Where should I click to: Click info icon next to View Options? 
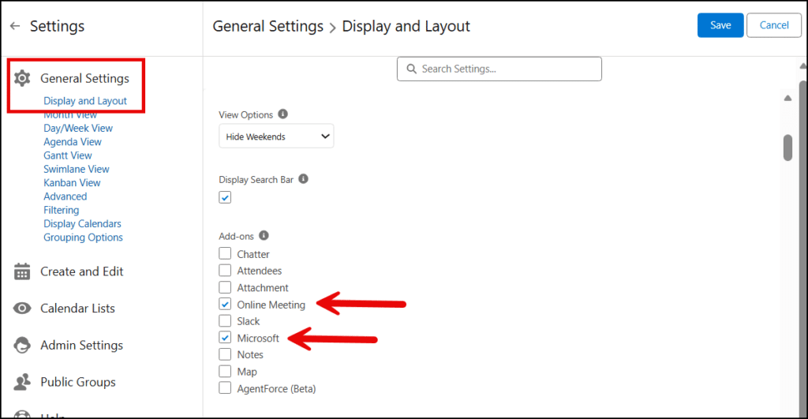[x=283, y=114]
